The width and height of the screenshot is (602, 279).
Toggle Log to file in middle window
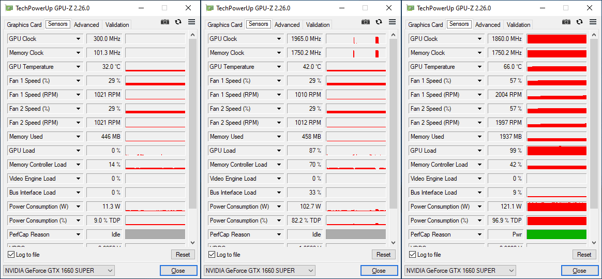[x=212, y=255]
